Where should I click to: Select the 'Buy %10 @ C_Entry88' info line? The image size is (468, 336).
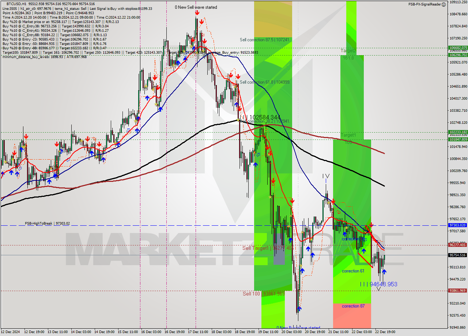(55, 35)
